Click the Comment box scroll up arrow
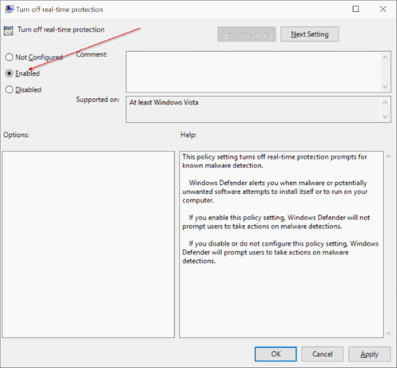Screen dimensions: 397x368 (385, 57)
